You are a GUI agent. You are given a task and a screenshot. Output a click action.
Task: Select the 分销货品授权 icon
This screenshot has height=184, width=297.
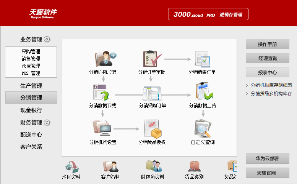point(152,129)
